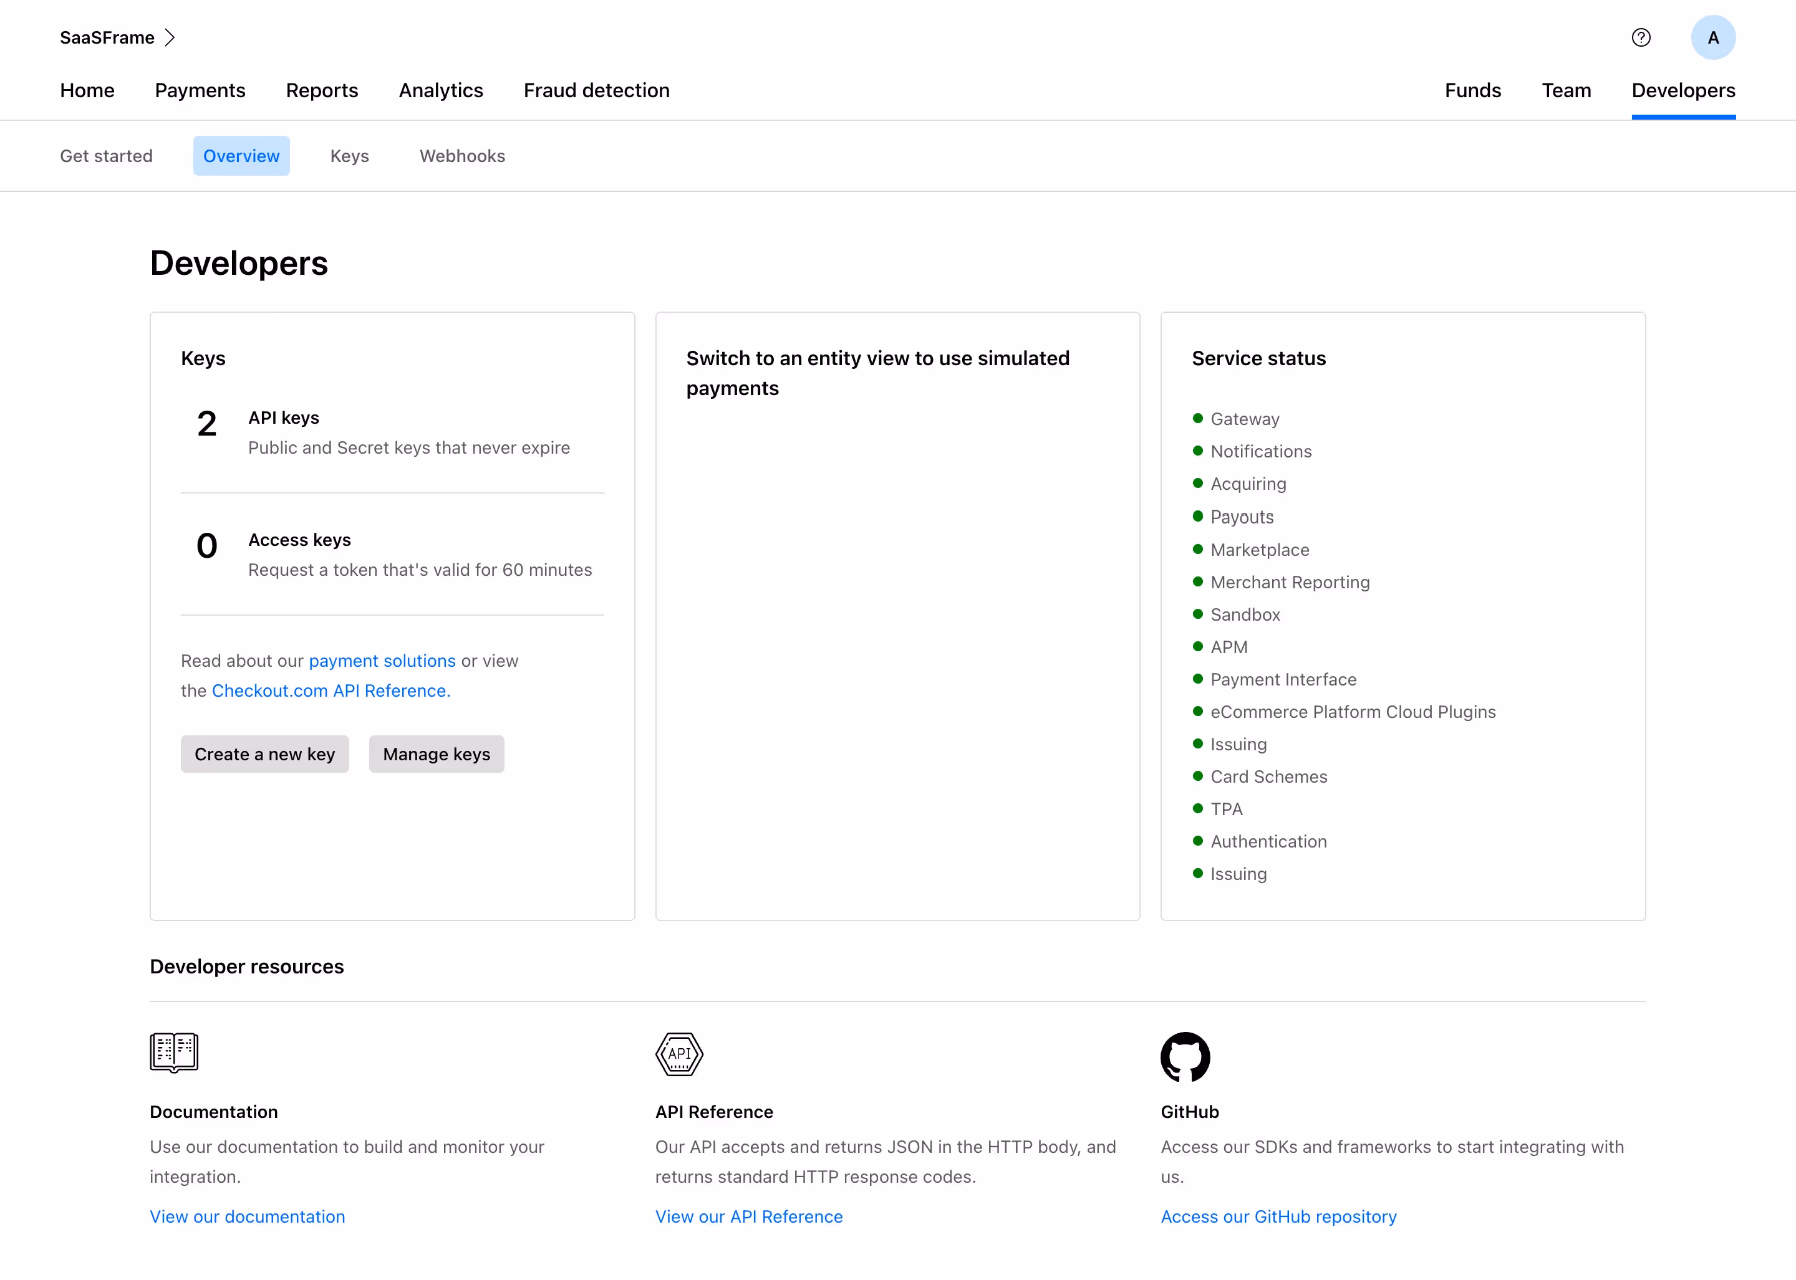Click the Manage keys button

click(x=436, y=753)
